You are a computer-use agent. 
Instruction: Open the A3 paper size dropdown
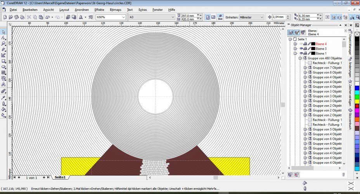173,17
